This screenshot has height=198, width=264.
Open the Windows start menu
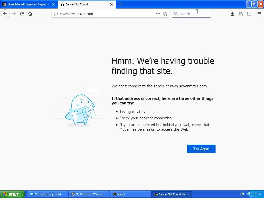tap(12, 194)
